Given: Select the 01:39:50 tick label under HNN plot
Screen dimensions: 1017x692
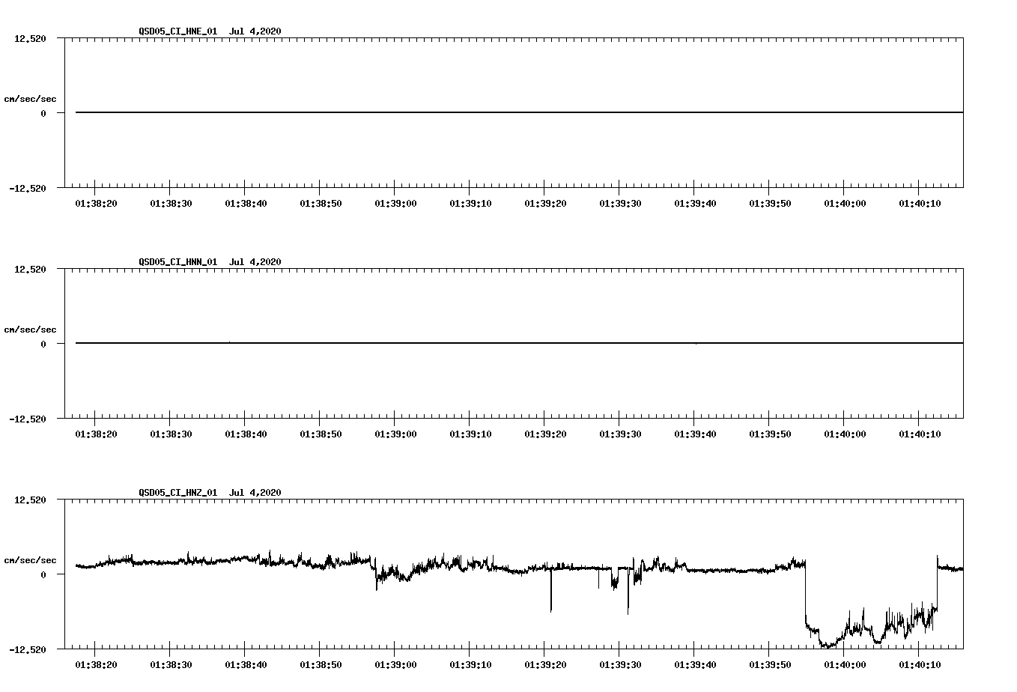Looking at the screenshot, I should 770,434.
